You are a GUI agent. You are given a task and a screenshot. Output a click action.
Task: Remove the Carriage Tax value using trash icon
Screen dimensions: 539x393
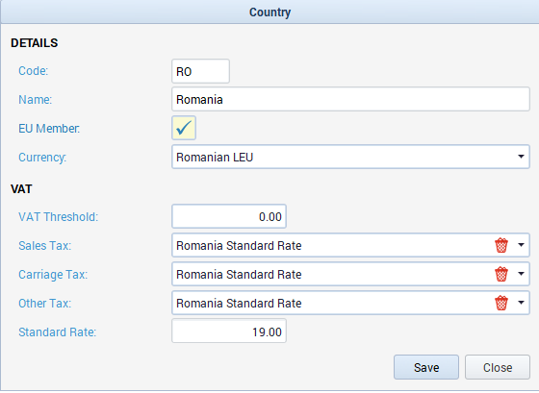pos(501,274)
